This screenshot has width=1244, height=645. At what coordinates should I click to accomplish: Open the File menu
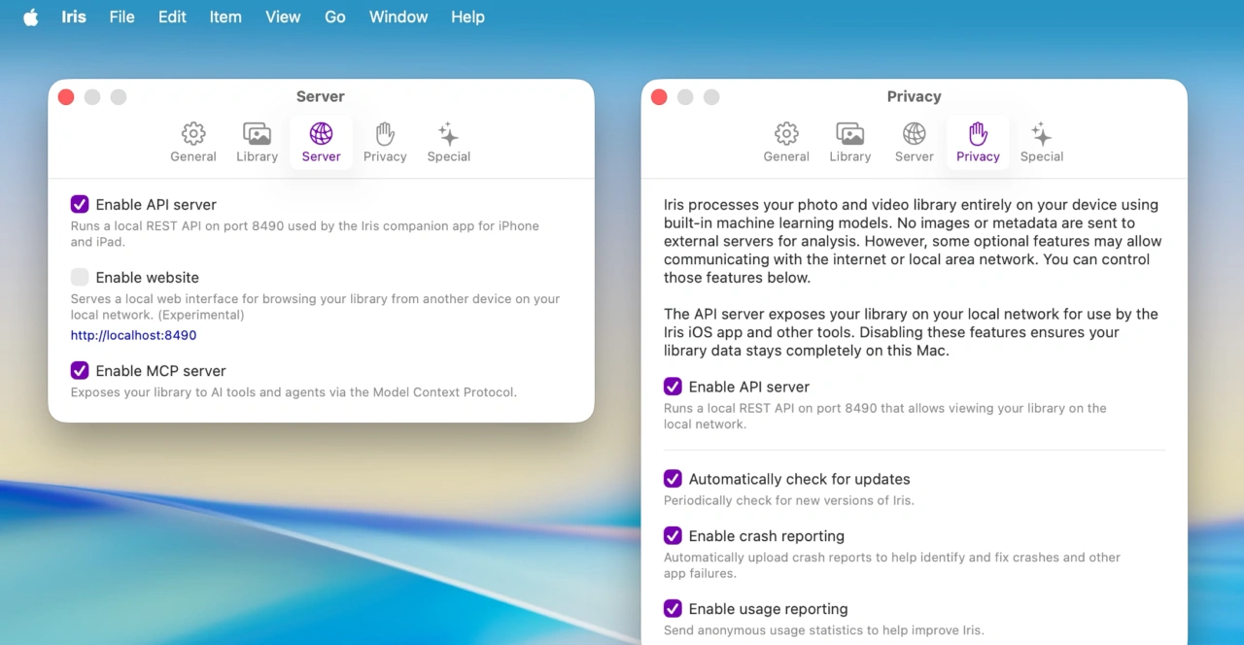(121, 17)
